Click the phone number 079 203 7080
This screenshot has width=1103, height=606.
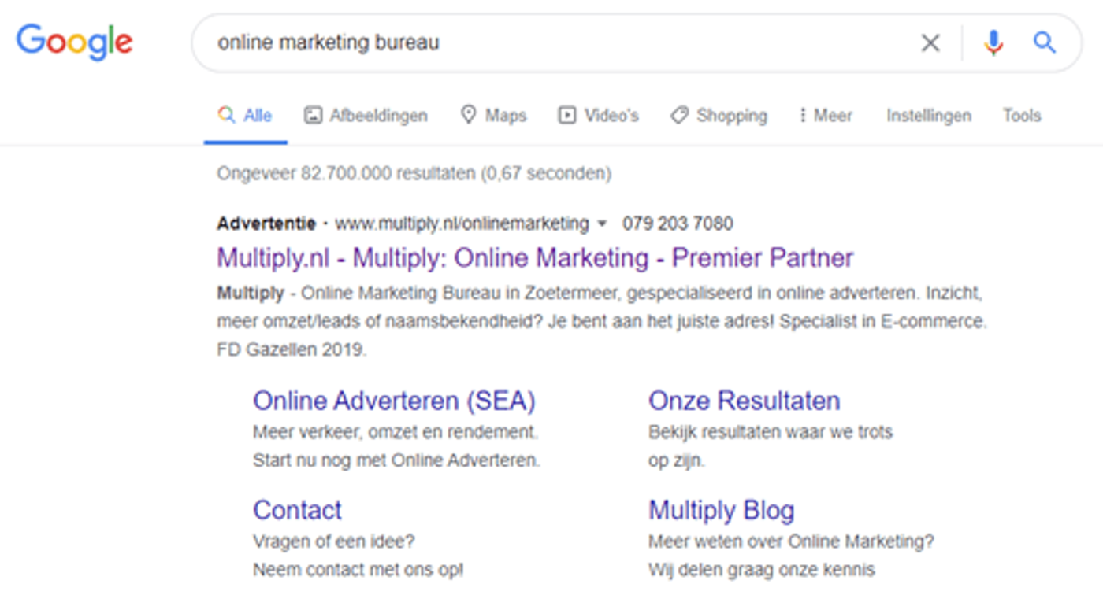(678, 224)
